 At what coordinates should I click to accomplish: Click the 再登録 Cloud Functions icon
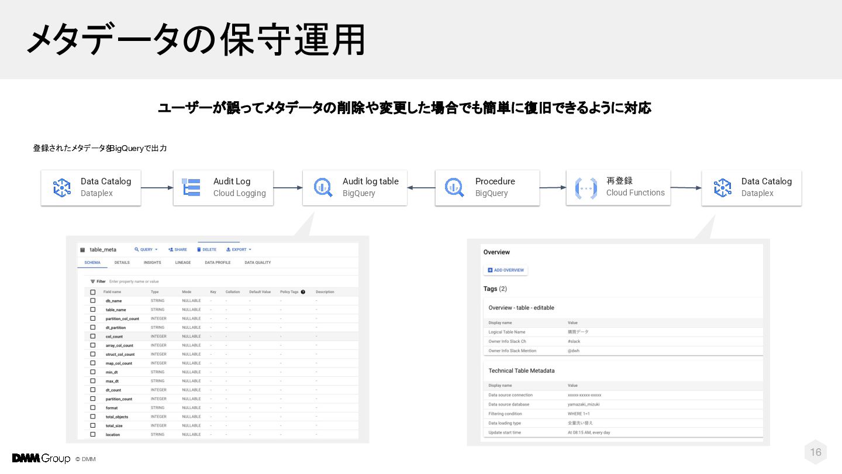tap(586, 187)
